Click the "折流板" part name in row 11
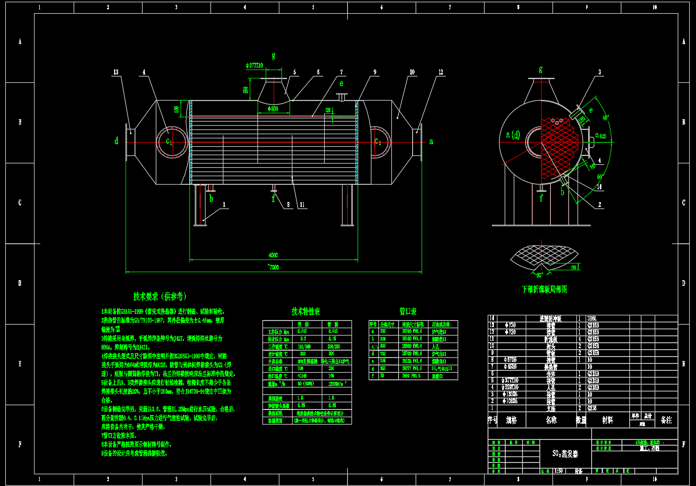Screen dimensions: 696x486 tap(551, 339)
